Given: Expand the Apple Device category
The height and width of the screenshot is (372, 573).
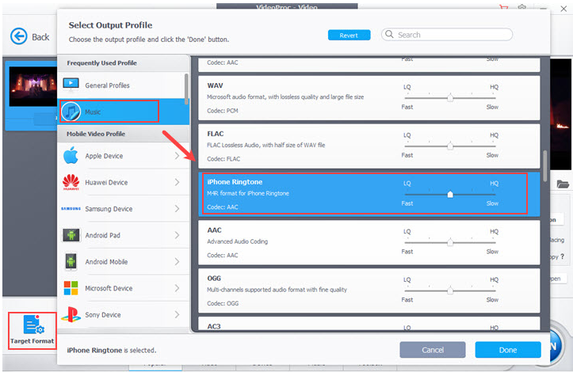Looking at the screenshot, I should pyautogui.click(x=177, y=155).
